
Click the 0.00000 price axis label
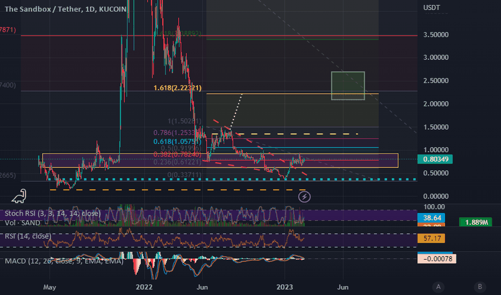[436, 196]
